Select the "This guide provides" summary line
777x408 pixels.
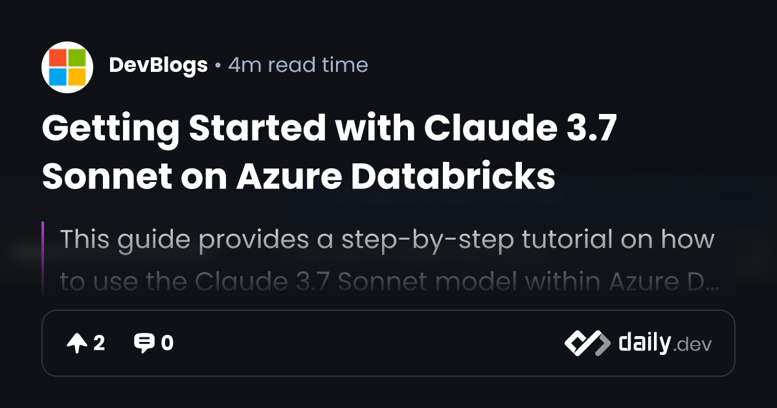click(387, 240)
